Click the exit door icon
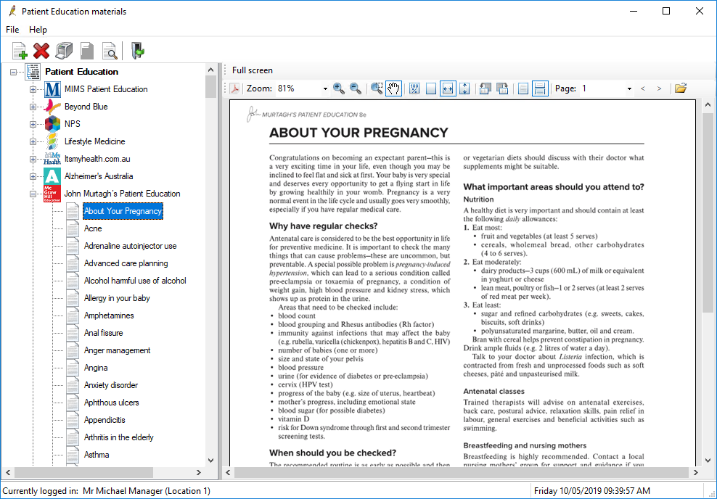Viewport: 717px width, 499px height. (x=138, y=51)
